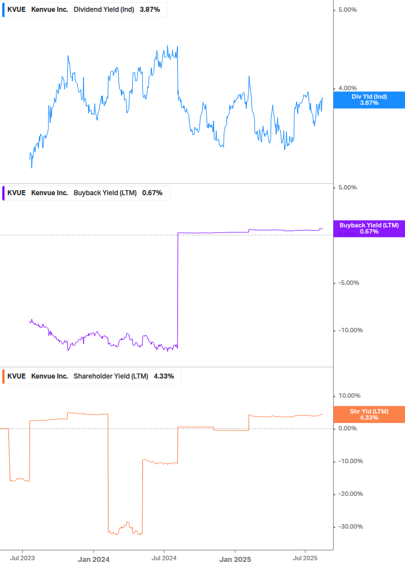Click the 4.33% value in Shareholder Yield legend

pyautogui.click(x=164, y=376)
